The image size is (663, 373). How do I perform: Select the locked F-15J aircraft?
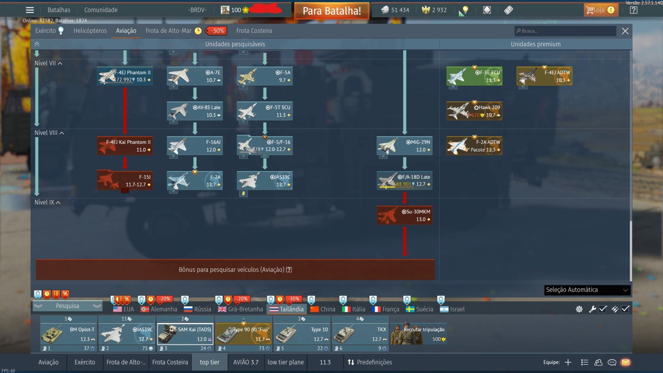click(125, 181)
